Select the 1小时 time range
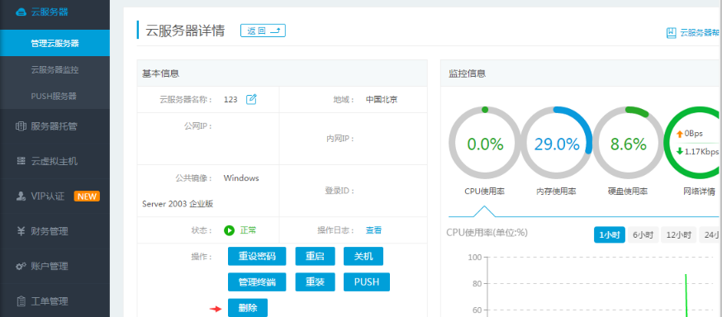Image resolution: width=722 pixels, height=317 pixels. (x=609, y=234)
